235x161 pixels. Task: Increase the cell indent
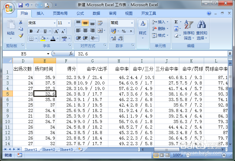click(85, 38)
